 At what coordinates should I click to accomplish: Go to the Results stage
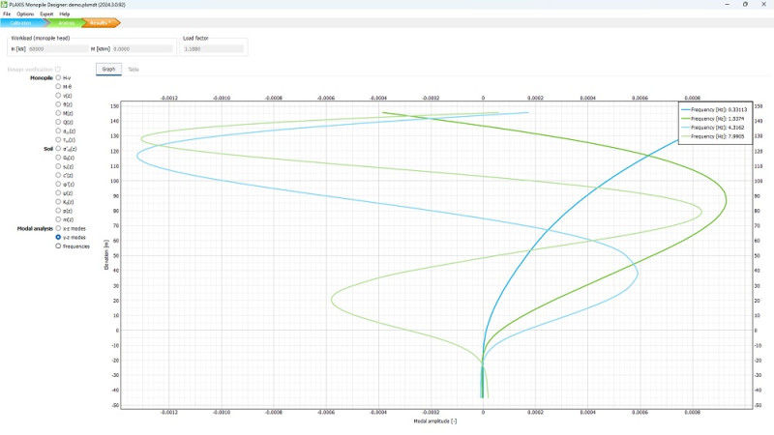101,22
